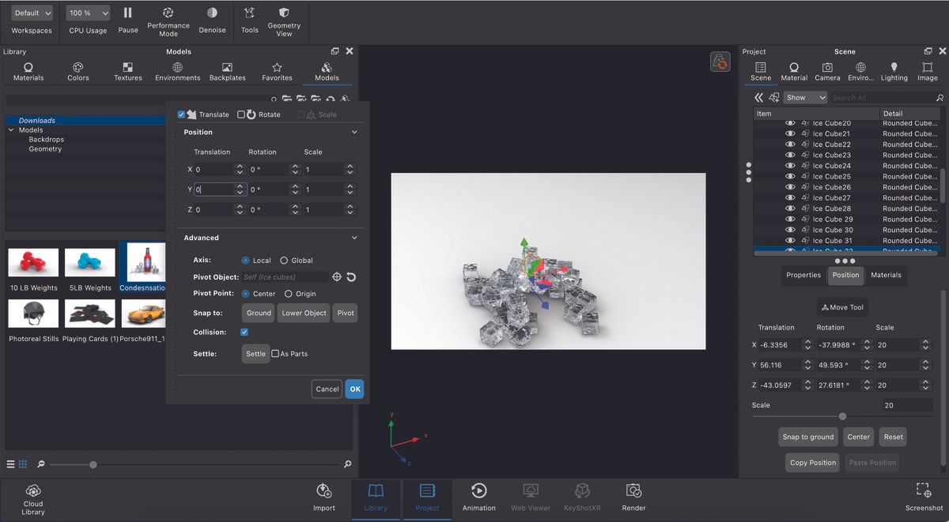This screenshot has height=522, width=949.
Task: Switch to the Camera tab in the Project panel
Action: click(x=826, y=69)
